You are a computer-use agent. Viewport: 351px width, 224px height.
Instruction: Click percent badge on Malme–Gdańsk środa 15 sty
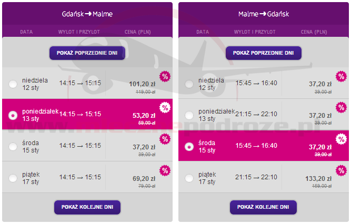tap(341, 139)
